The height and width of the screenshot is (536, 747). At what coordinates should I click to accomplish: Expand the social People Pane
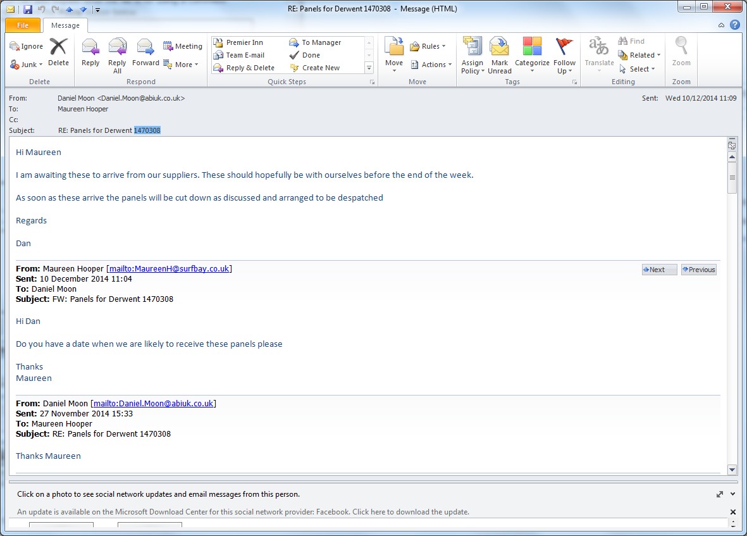(719, 494)
